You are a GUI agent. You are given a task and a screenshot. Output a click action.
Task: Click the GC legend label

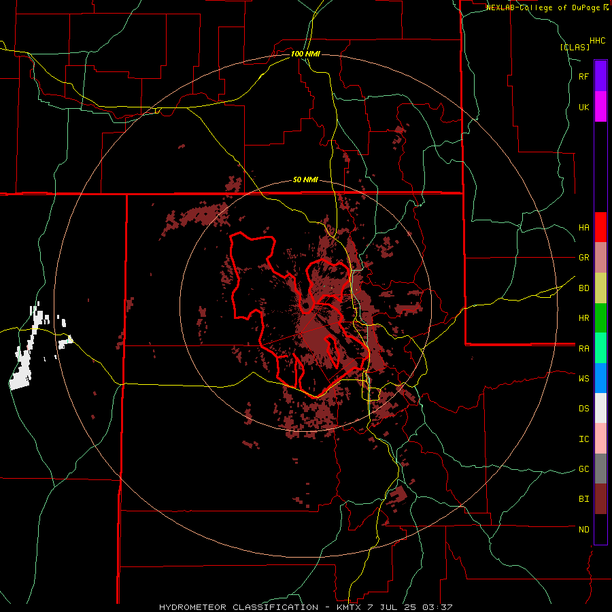coord(583,469)
